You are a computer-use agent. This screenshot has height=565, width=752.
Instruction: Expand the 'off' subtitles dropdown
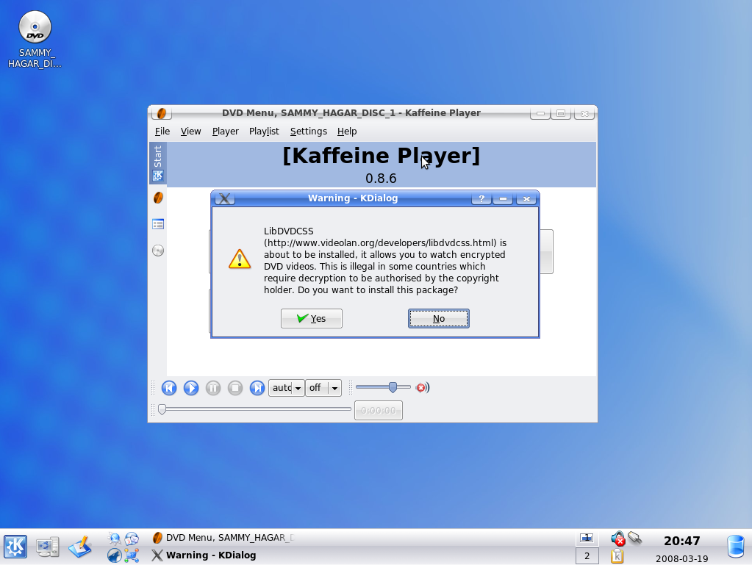click(334, 388)
